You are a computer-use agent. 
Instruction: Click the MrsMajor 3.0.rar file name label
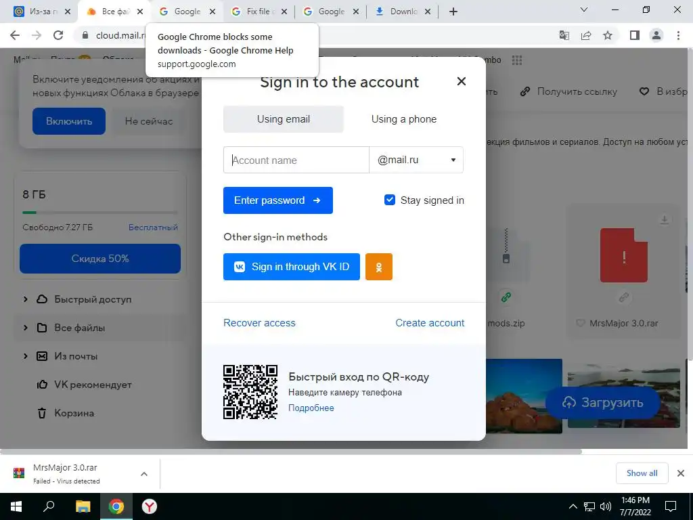(623, 323)
